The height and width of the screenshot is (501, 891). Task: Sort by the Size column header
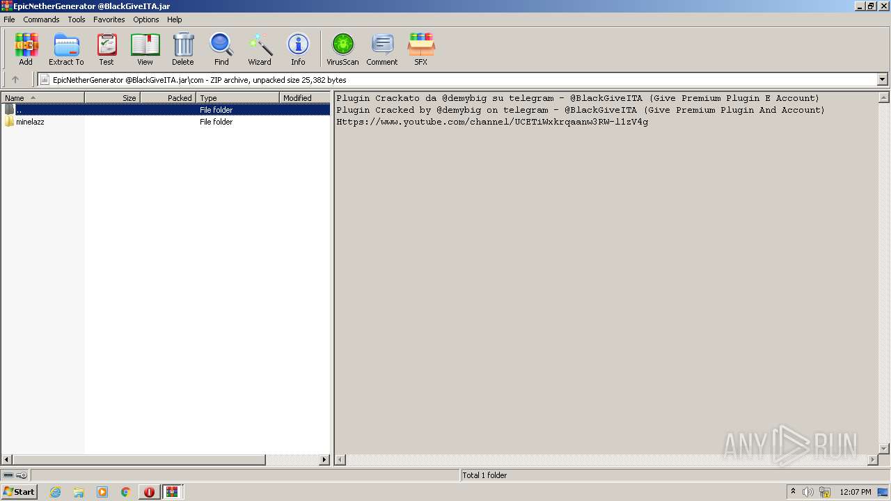(x=112, y=98)
